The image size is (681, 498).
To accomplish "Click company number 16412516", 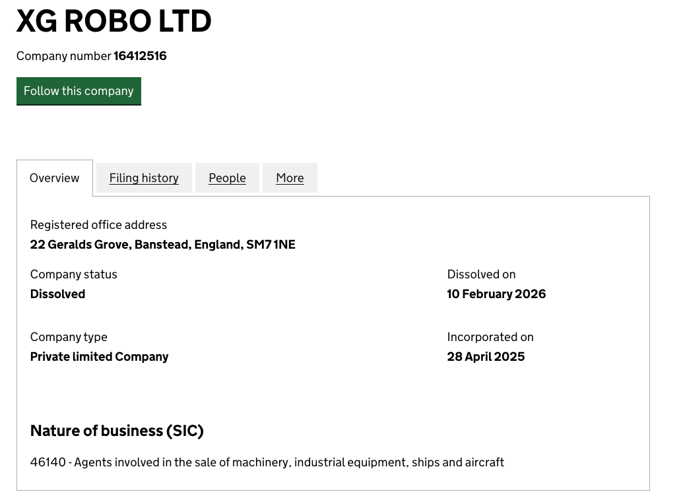I will pyautogui.click(x=140, y=56).
